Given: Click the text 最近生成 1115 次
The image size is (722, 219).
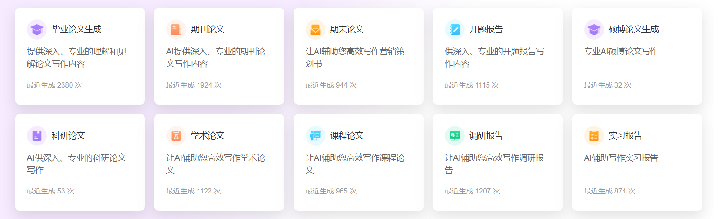Looking at the screenshot, I should pyautogui.click(x=472, y=85).
